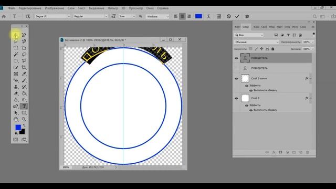Select the Paint Bucket tool
Viewport: 336px width, 189px height.
(24, 93)
